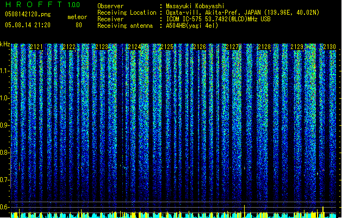Screen dimensions: 342x218
Task: Click the 2127 time marker
Action: [x=232, y=47]
